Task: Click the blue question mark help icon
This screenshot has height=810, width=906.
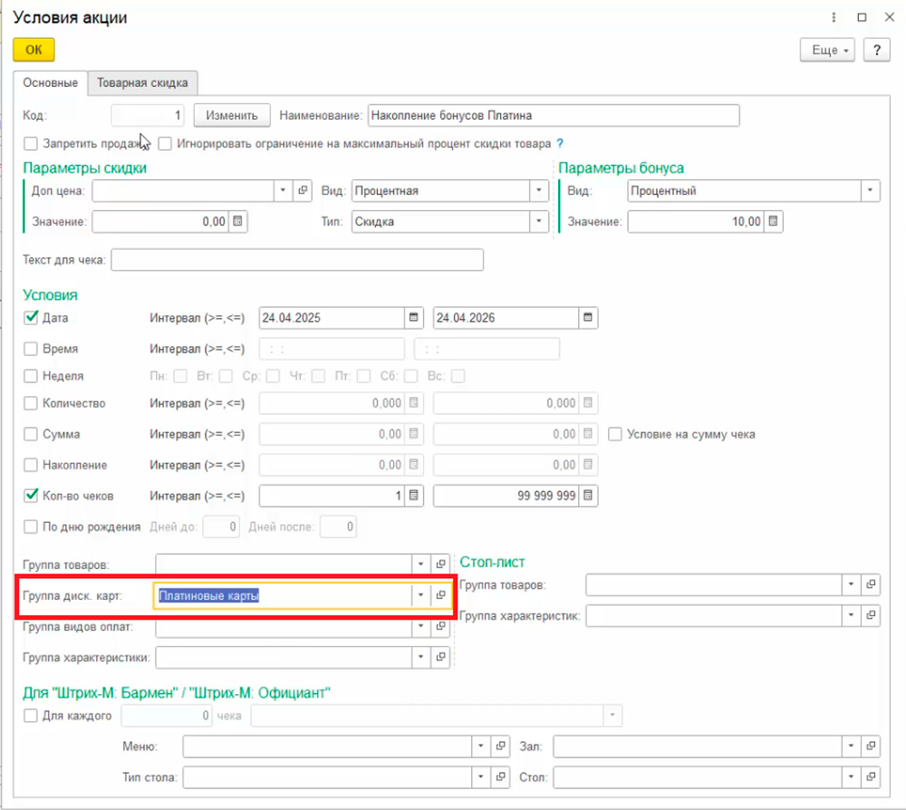Action: [560, 143]
